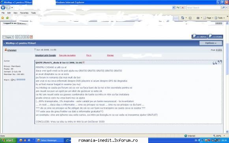Click the browser Forward arrow button
The height and width of the screenshot is (143, 229).
coord(8,7)
